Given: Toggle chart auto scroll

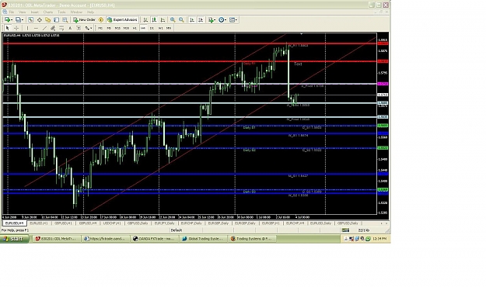Looking at the screenshot, I should tap(192, 20).
